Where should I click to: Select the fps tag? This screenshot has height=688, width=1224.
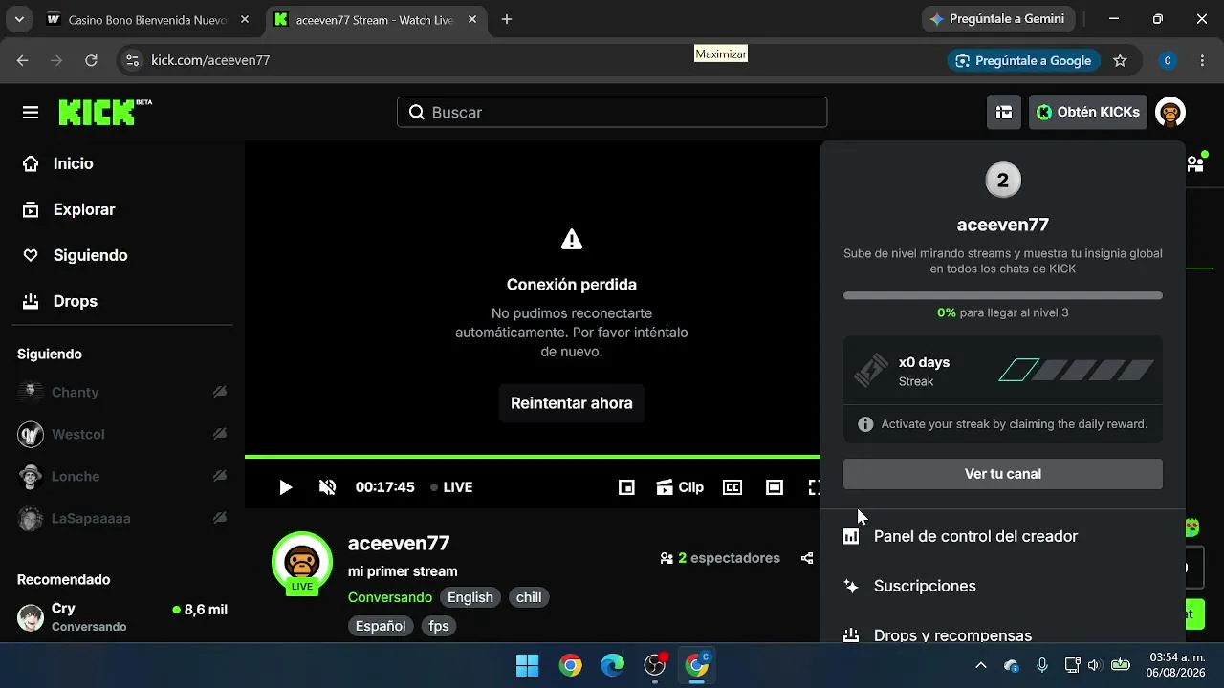tap(439, 626)
